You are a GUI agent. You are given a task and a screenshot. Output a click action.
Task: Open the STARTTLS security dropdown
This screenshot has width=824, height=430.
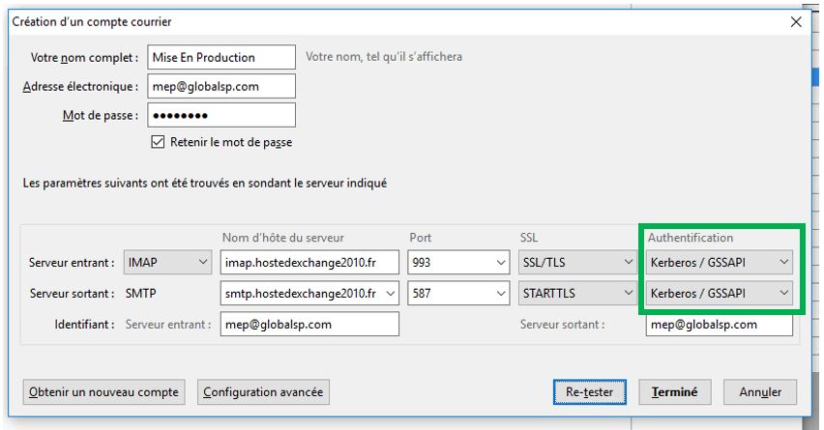click(x=574, y=293)
